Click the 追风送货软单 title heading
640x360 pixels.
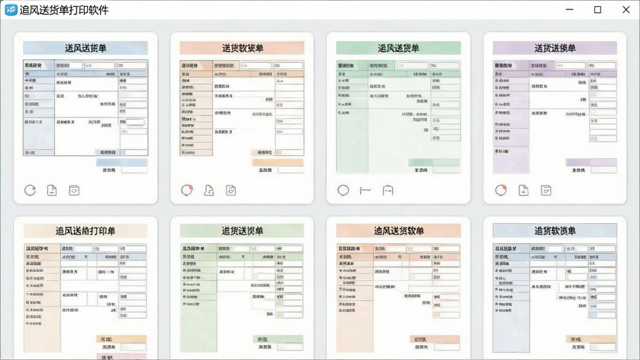(399, 231)
